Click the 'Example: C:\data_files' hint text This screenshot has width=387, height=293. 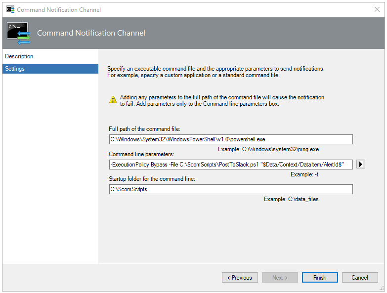coord(291,199)
